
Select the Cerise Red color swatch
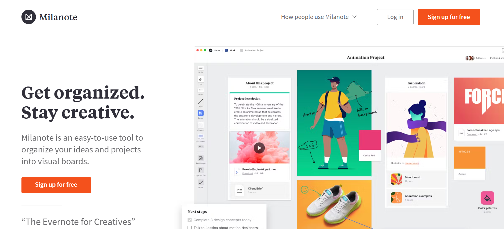click(x=370, y=145)
